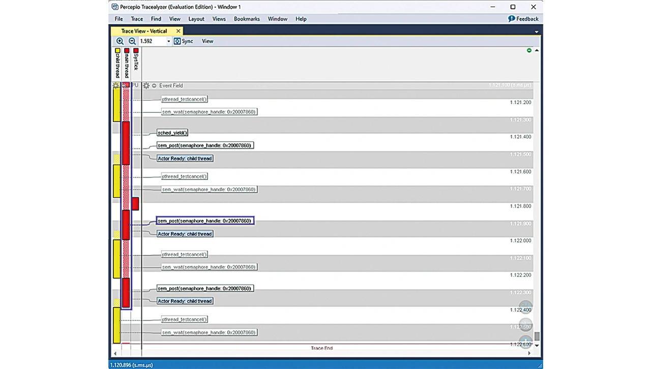Click the zoom out magnifier icon
The width and height of the screenshot is (651, 369).
tap(132, 41)
